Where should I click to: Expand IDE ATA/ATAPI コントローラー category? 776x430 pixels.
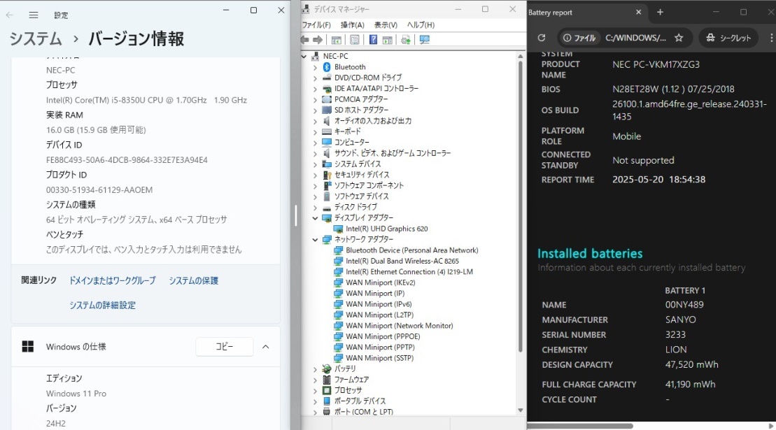[x=316, y=89]
